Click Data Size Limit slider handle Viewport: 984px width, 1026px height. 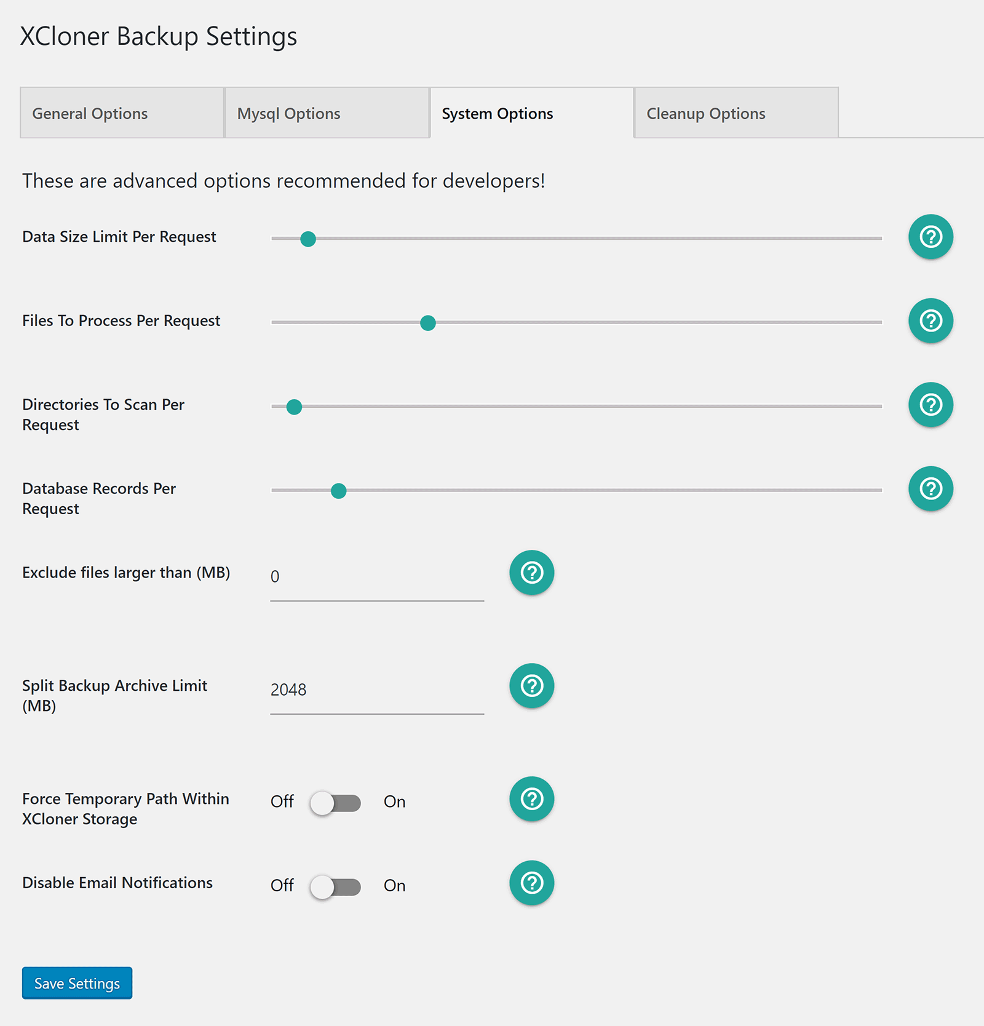[308, 239]
